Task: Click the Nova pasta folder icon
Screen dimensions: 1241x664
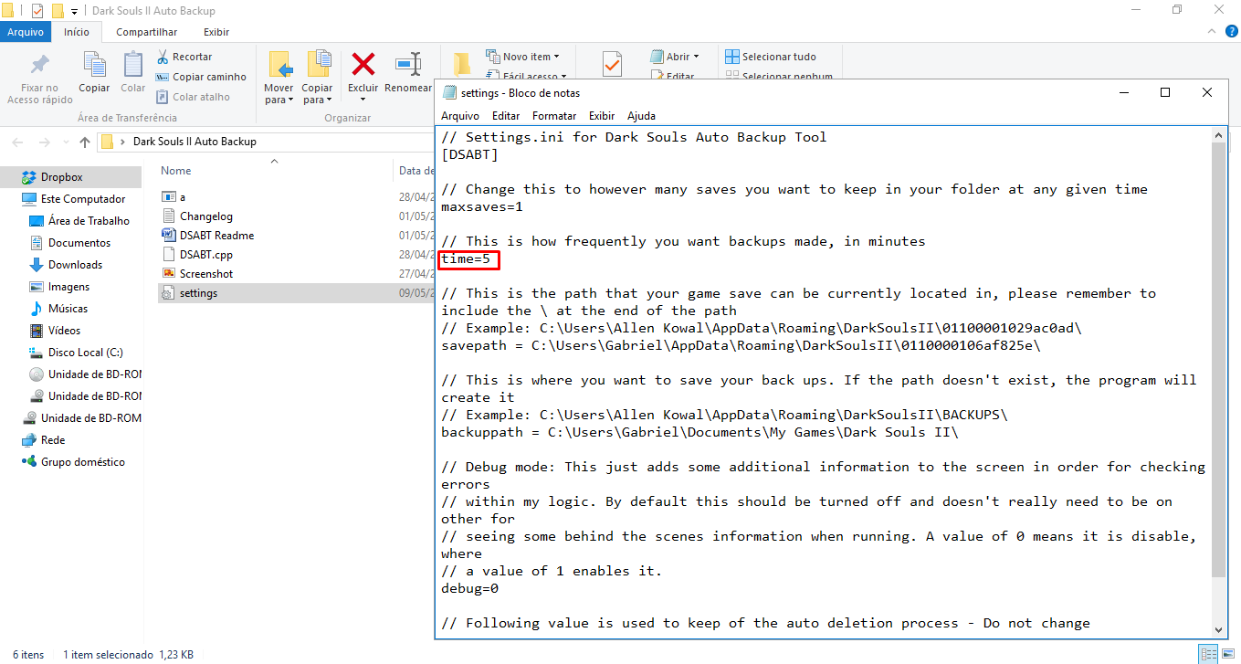Action: [462, 64]
